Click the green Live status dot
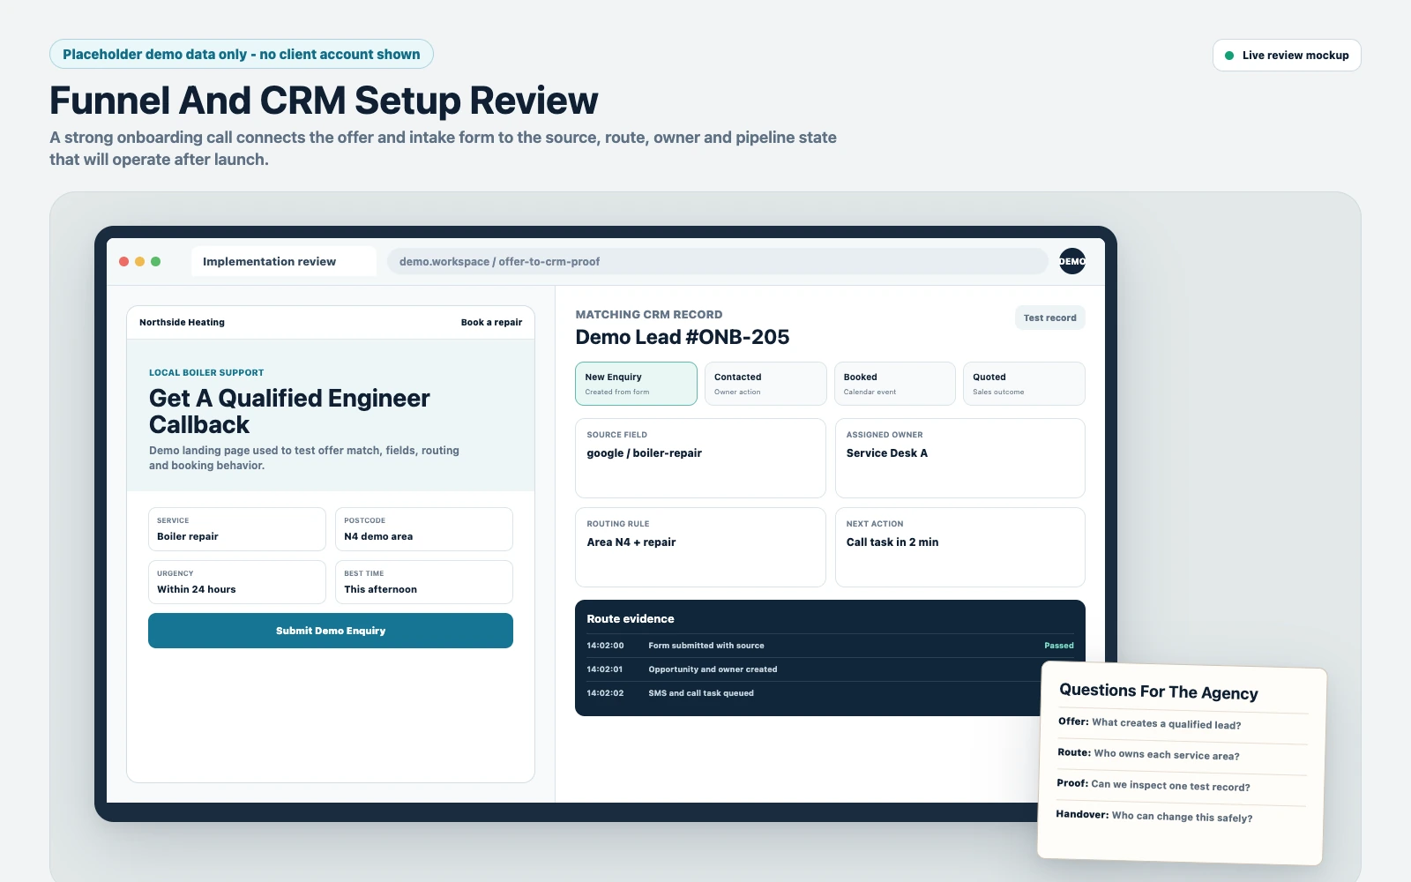1411x882 pixels. (1229, 56)
